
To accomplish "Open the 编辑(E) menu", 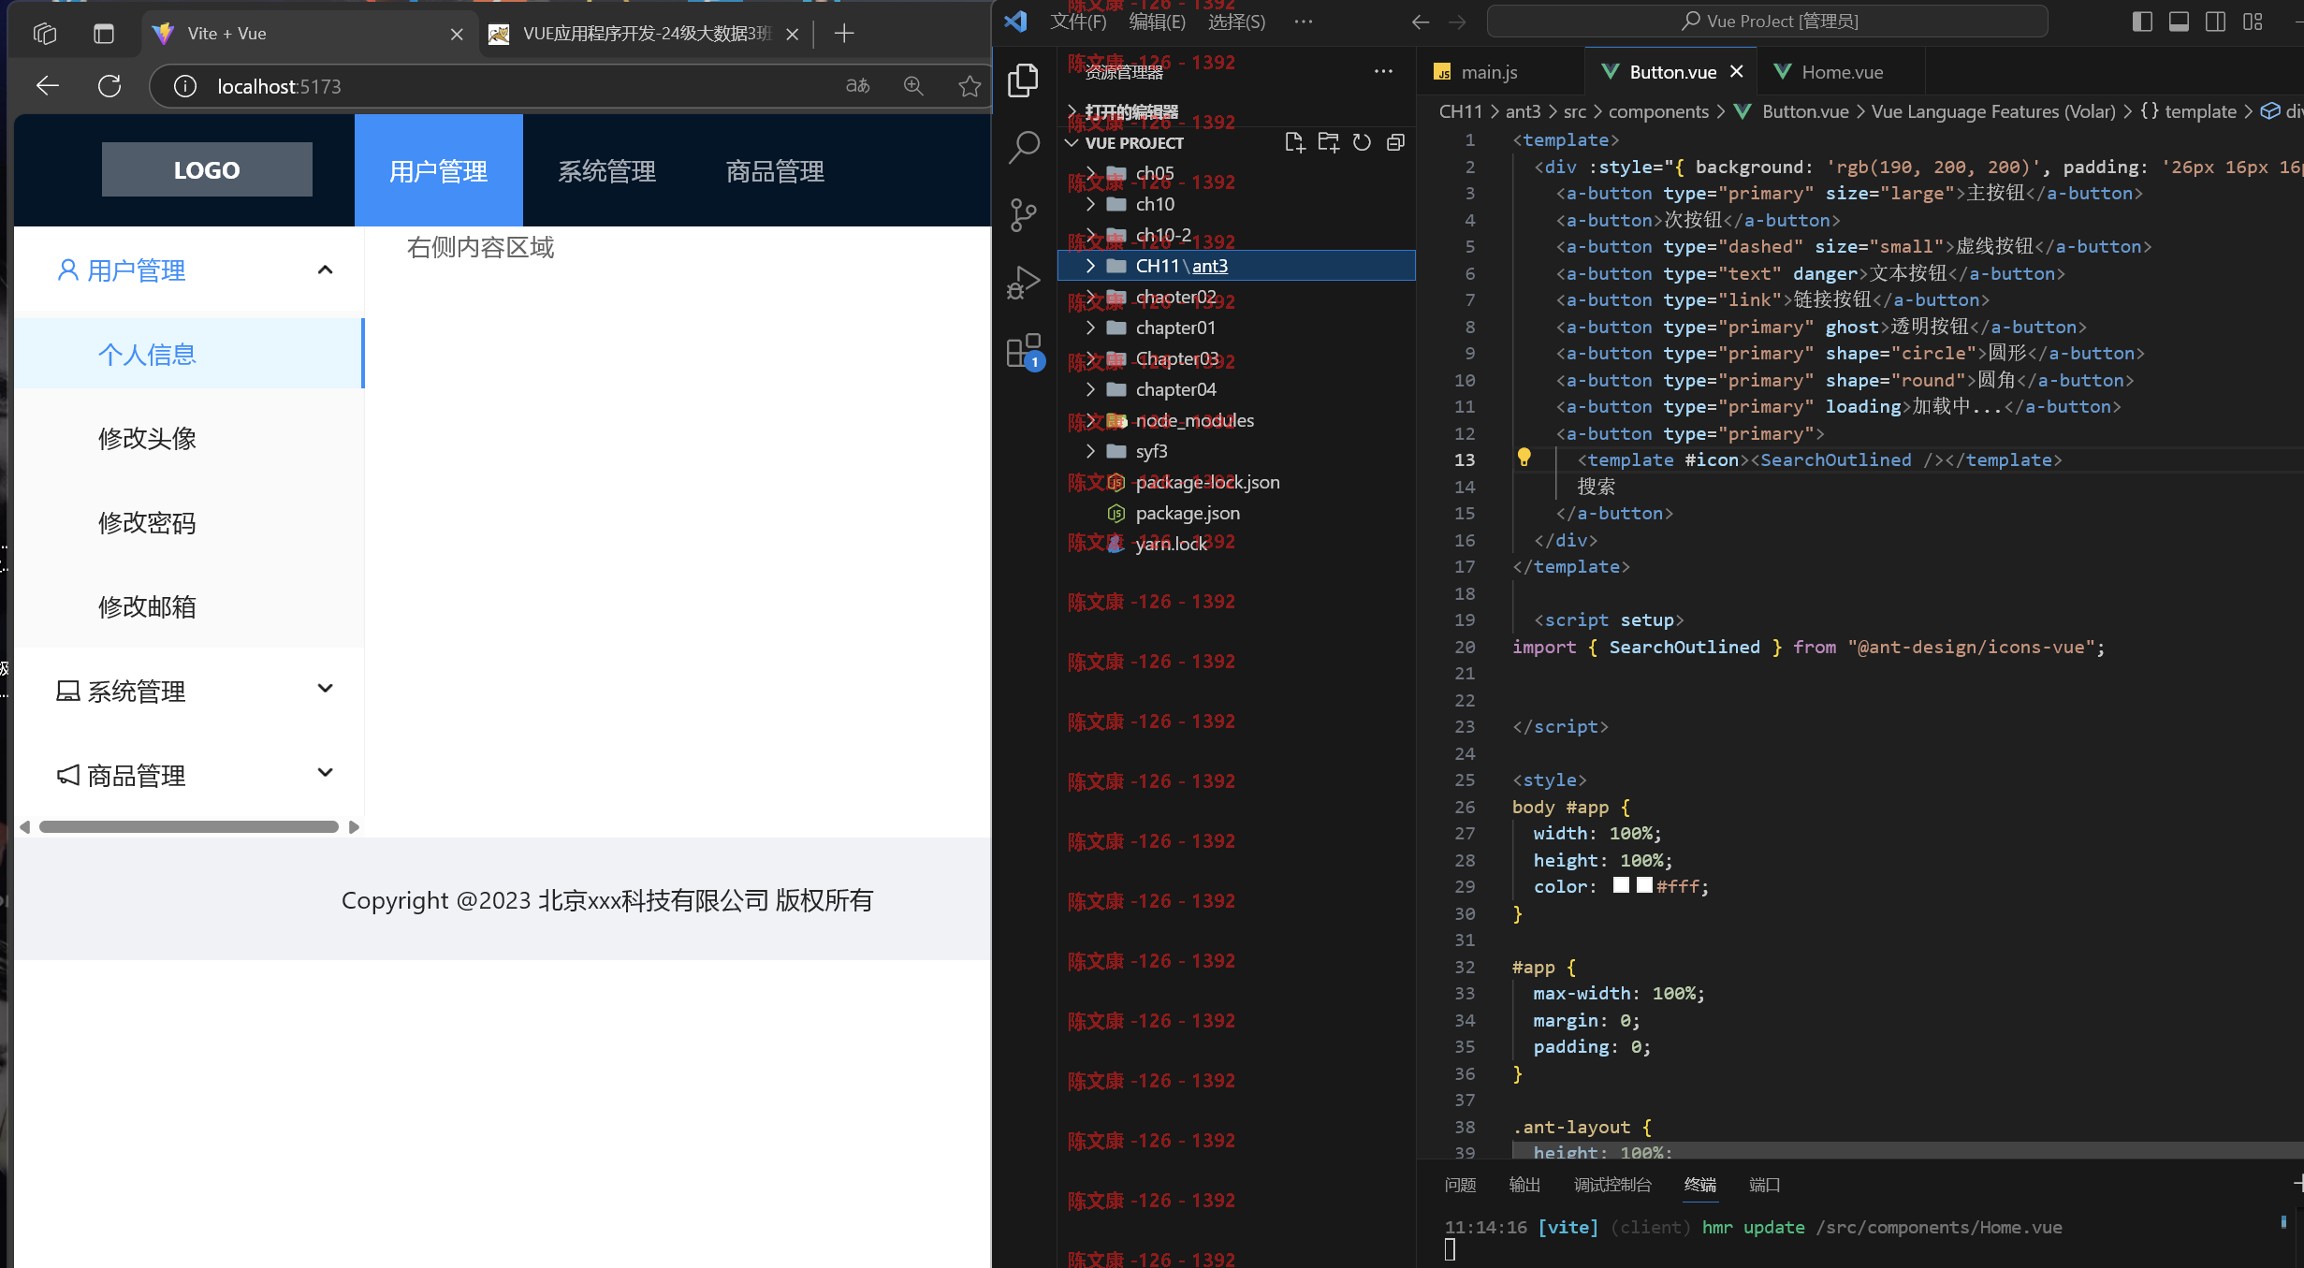I will tap(1157, 22).
